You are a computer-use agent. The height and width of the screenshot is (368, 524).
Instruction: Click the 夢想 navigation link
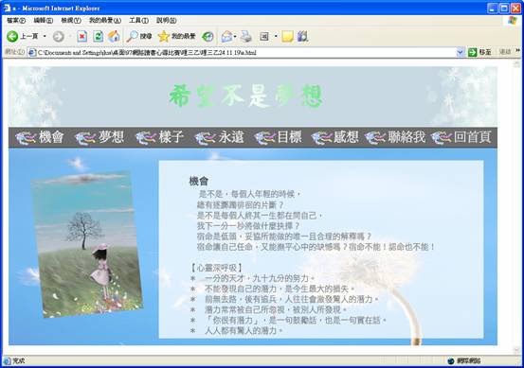pyautogui.click(x=111, y=137)
